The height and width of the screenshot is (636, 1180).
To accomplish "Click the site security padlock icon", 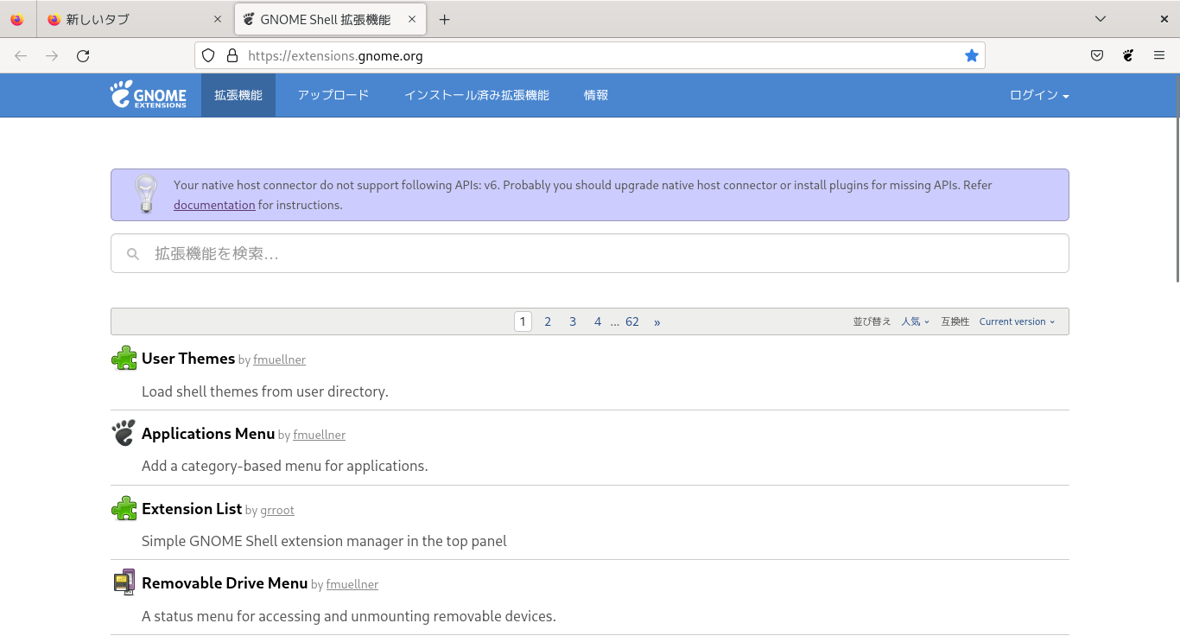I will [232, 55].
